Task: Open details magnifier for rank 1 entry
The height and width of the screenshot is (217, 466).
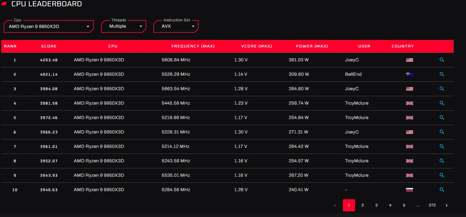Action: (x=442, y=60)
